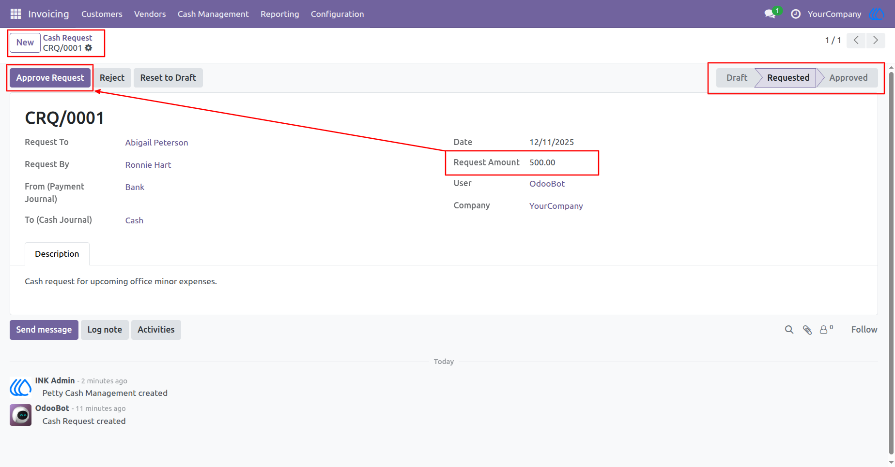
Task: Open the activities clock icon in navbar
Action: point(795,14)
